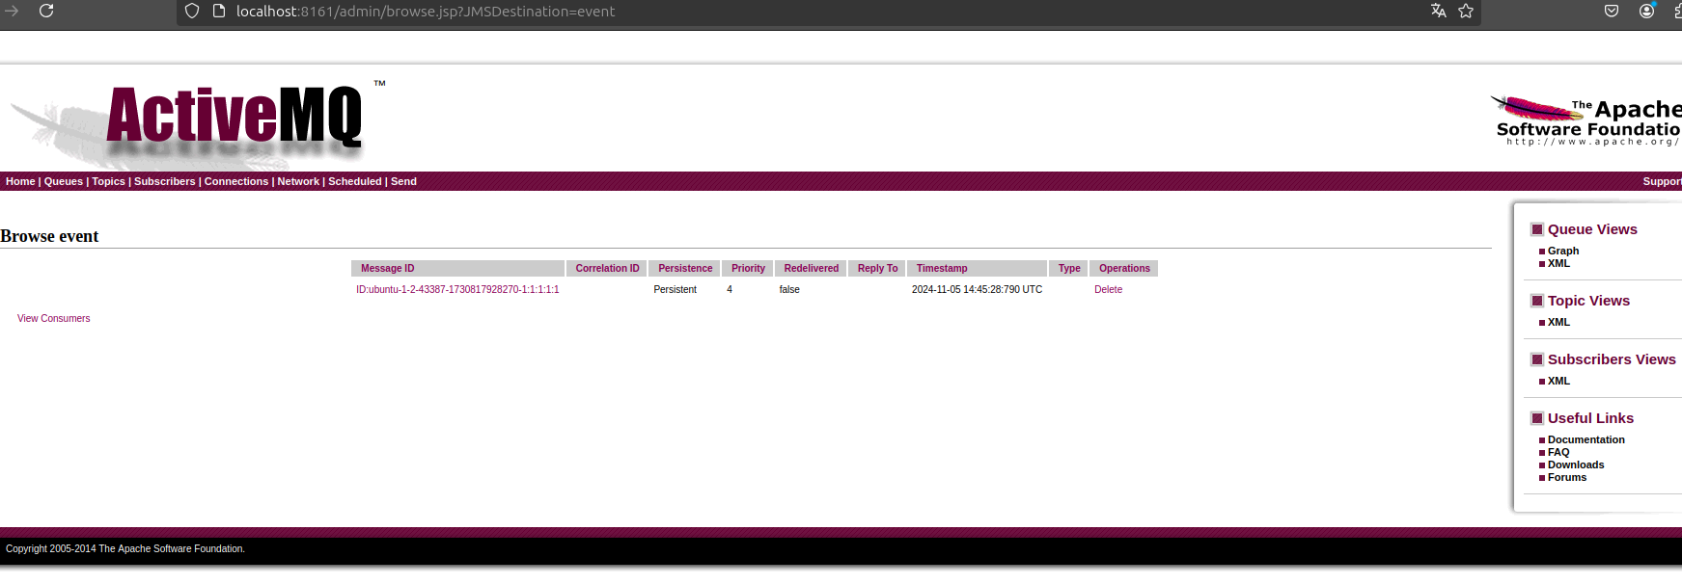Open the FAQ link
This screenshot has width=1682, height=584.
pos(1558,452)
